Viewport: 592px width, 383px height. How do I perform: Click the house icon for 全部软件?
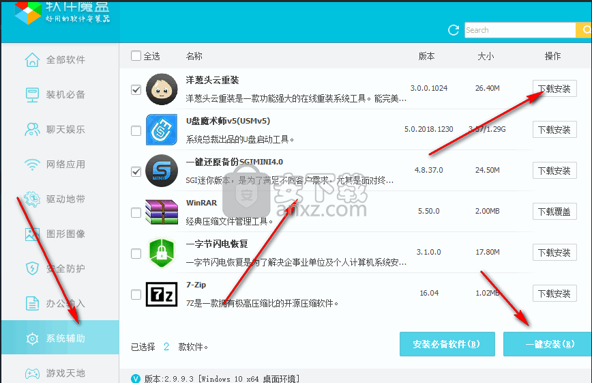pyautogui.click(x=32, y=59)
